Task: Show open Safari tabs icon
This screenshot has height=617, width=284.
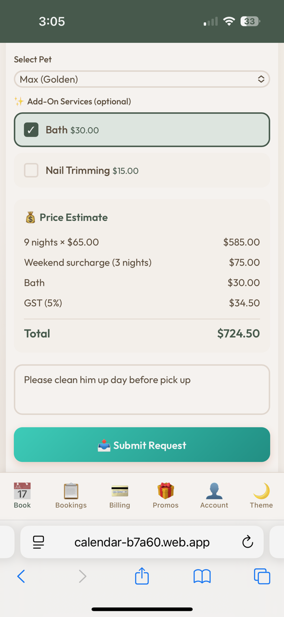Action: point(262,576)
